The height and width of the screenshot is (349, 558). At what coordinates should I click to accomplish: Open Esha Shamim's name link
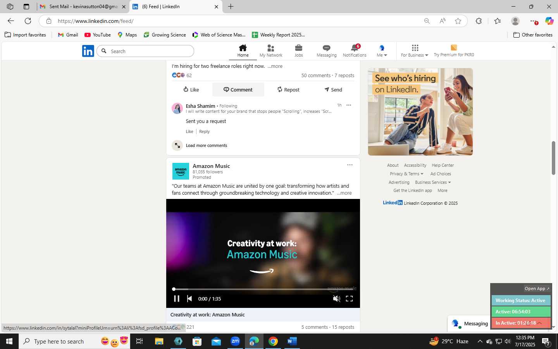click(200, 106)
